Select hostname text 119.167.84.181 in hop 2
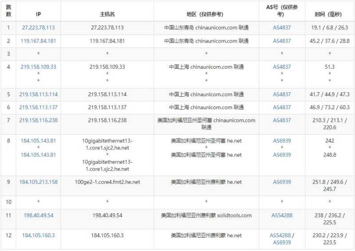This screenshot has height=251, width=355. coord(107,41)
